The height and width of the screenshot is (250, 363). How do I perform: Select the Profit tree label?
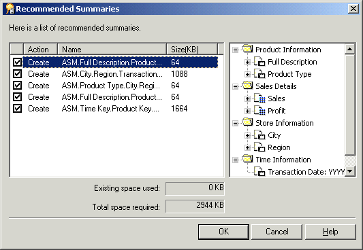(277, 111)
